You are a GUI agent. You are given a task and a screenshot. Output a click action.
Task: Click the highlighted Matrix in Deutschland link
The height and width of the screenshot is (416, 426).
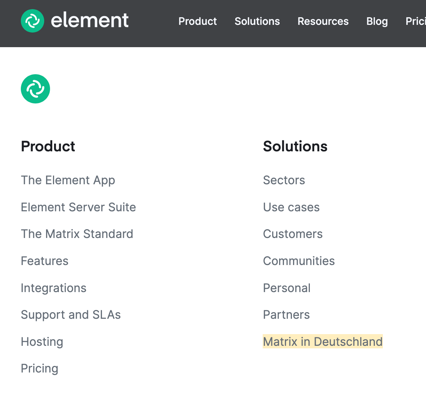click(323, 341)
